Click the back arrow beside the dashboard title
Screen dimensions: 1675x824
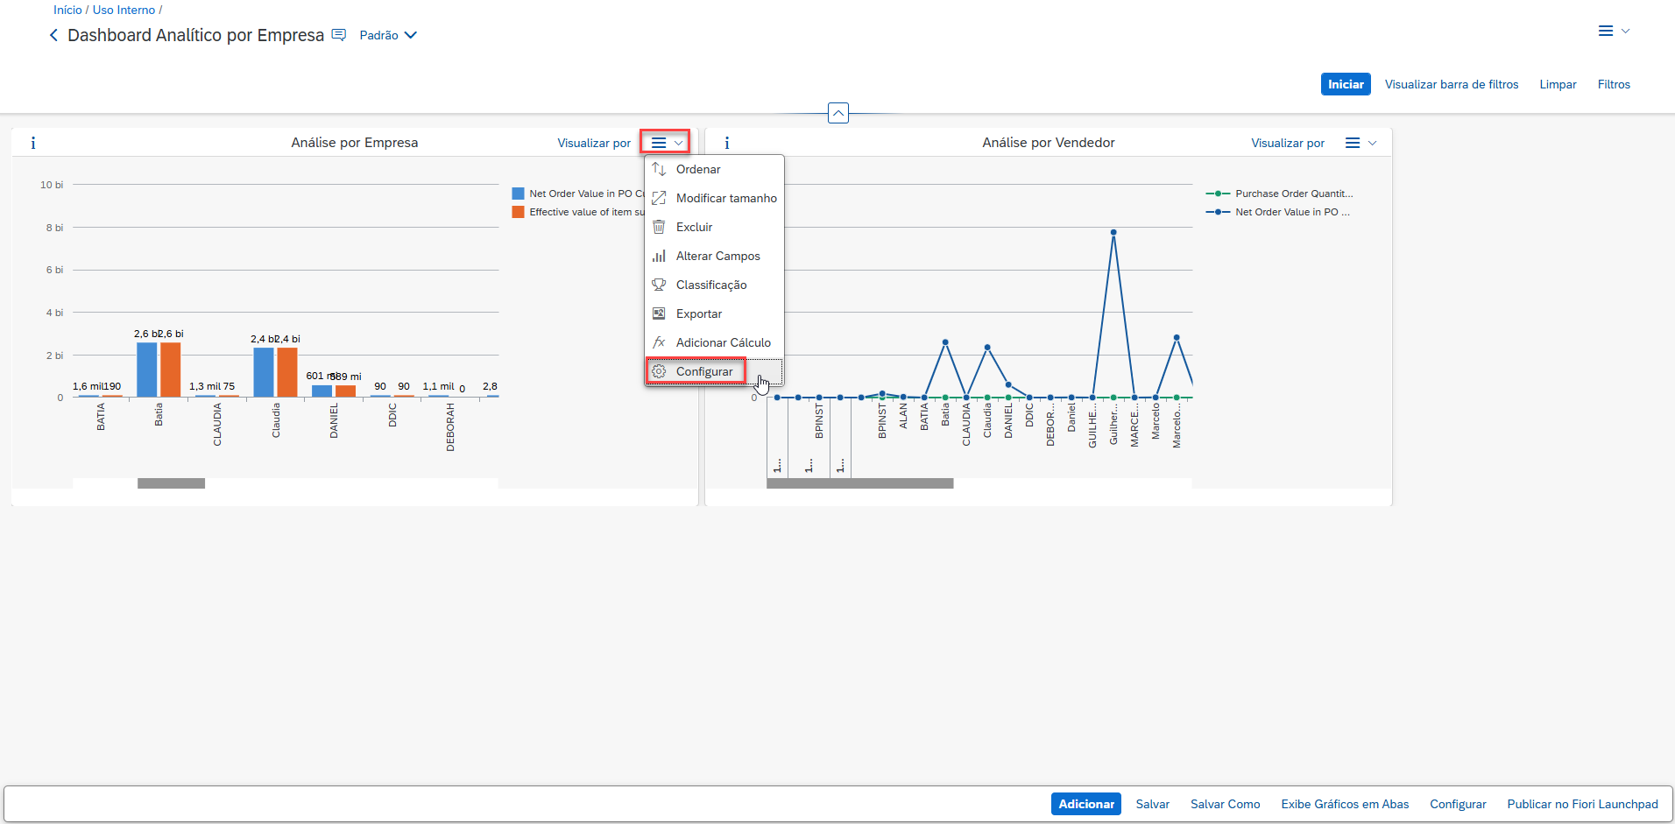pyautogui.click(x=53, y=35)
